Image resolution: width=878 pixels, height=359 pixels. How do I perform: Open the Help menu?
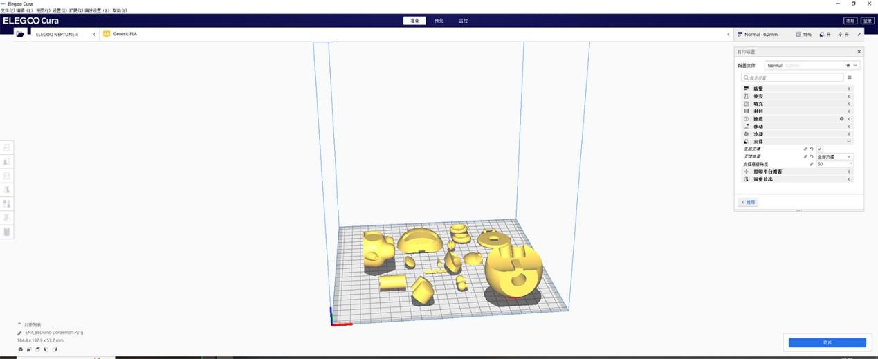(119, 11)
